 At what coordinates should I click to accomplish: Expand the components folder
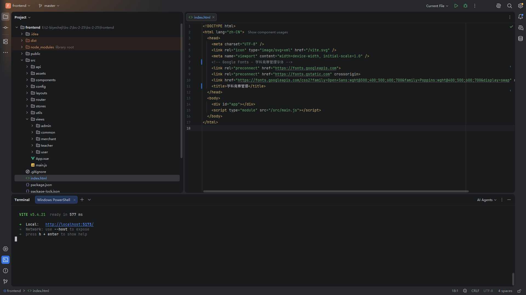coord(27,80)
